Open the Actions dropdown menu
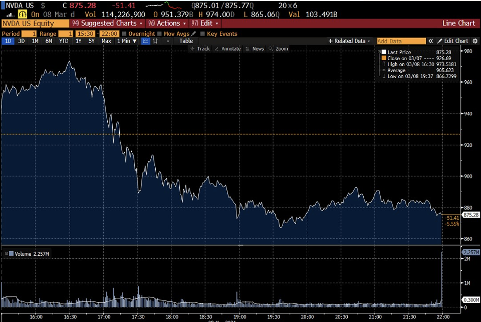The height and width of the screenshot is (322, 481). click(x=167, y=24)
